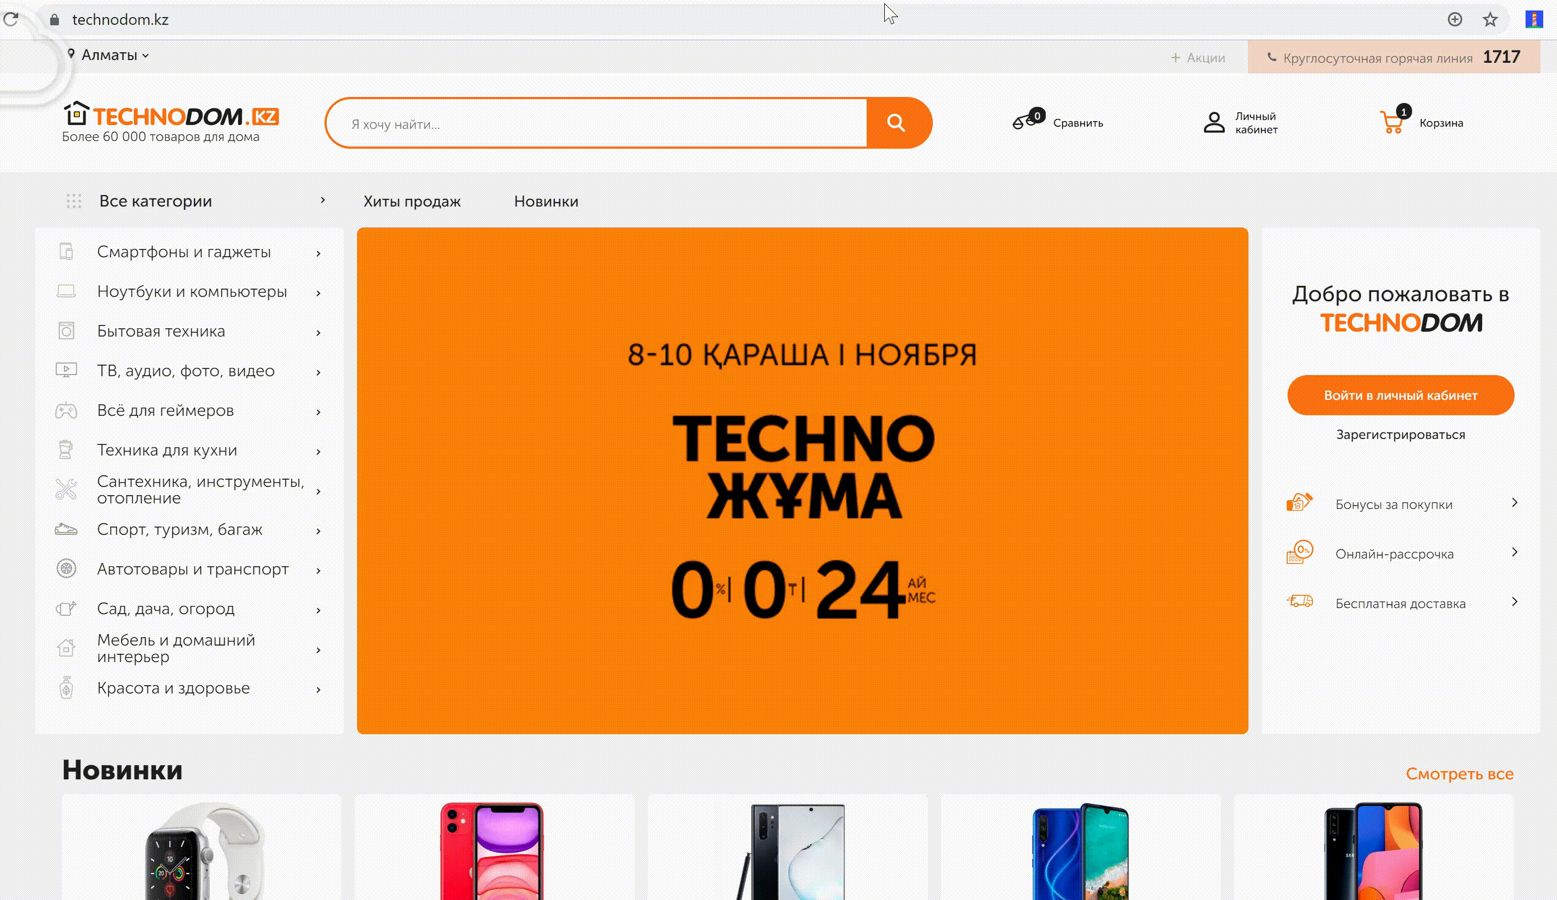Click the Technodom house logo
Screen dimensions: 1557x900
click(x=77, y=113)
